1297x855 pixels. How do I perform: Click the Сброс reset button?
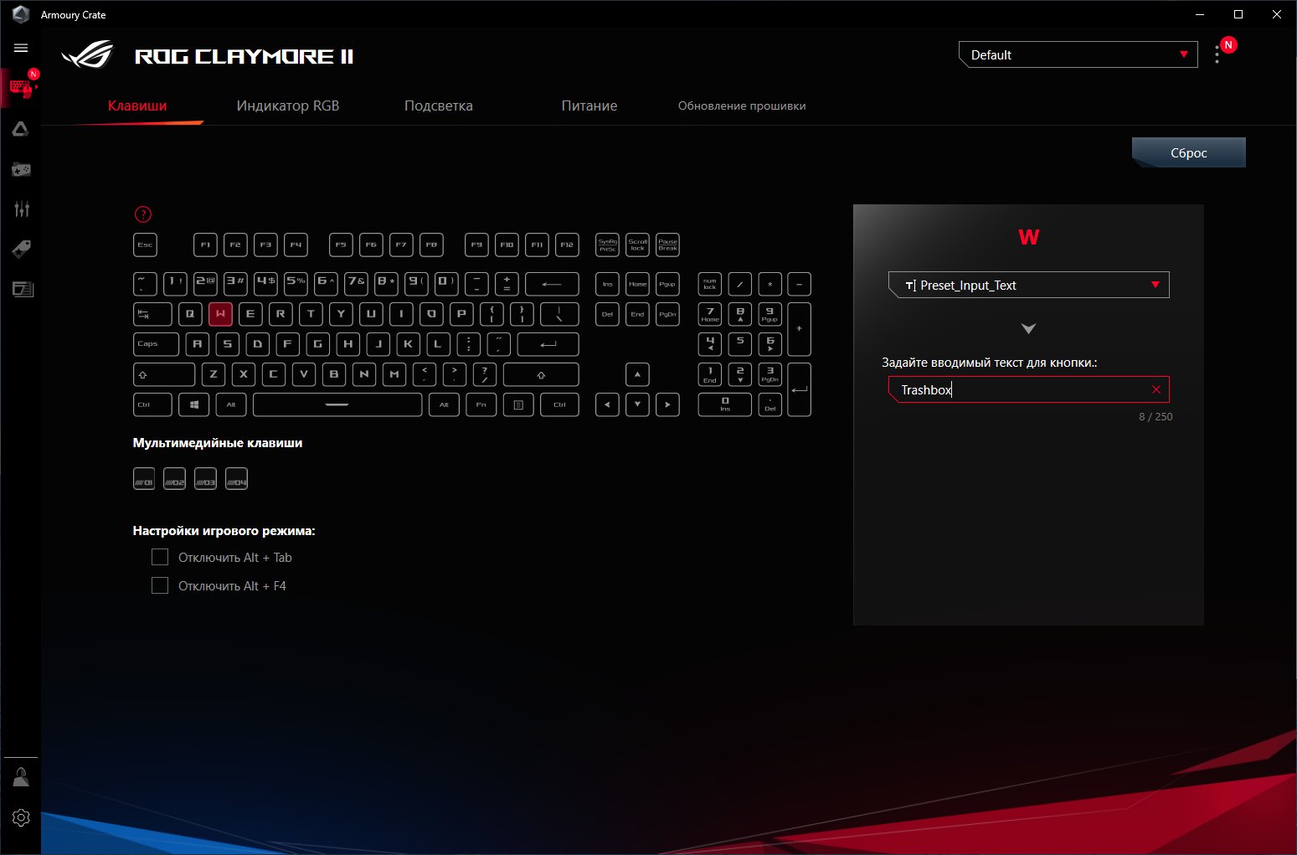[1189, 152]
